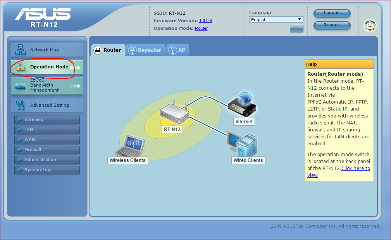This screenshot has width=391, height=240.
Task: Click the RT-N12 router device image
Action: click(x=174, y=111)
